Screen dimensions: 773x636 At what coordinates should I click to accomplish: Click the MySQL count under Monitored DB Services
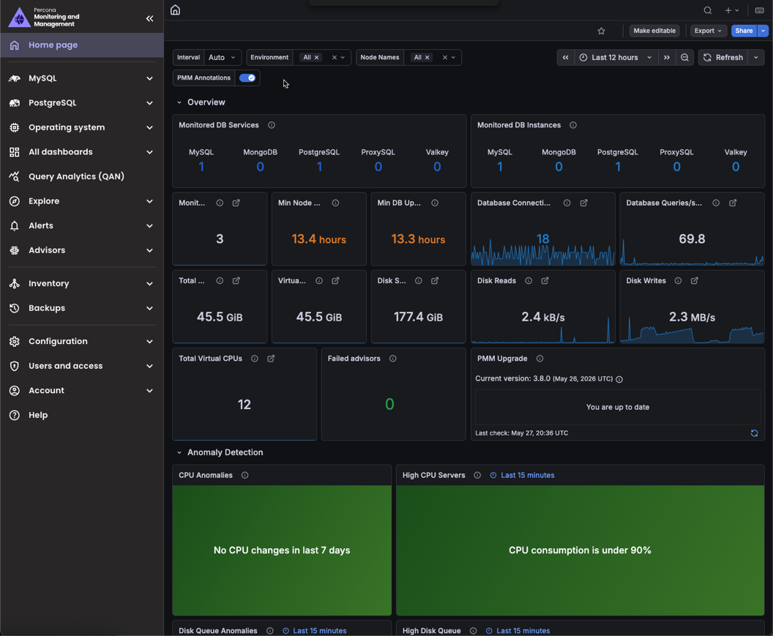coord(201,167)
